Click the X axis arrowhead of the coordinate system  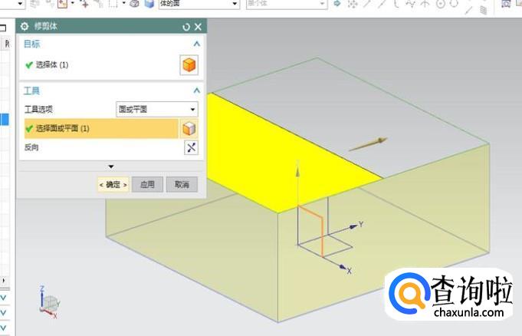click(x=342, y=266)
